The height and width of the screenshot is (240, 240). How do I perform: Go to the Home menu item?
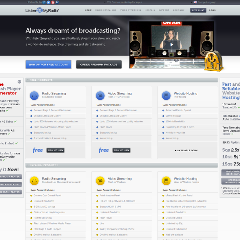[88, 10]
